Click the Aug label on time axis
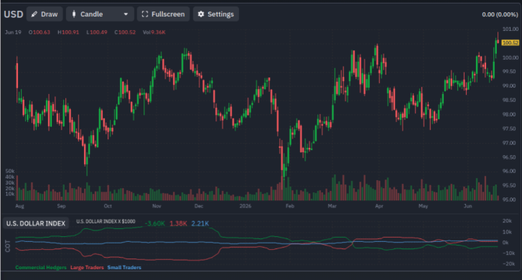The height and width of the screenshot is (280, 522). tap(19, 206)
